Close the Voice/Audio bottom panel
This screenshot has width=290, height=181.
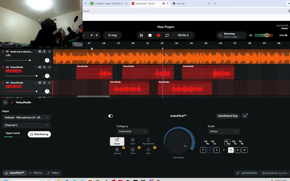[5, 102]
